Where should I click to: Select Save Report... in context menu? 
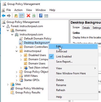73,62
